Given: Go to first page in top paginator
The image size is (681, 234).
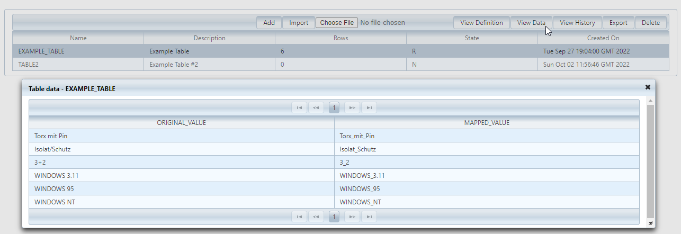Looking at the screenshot, I should [x=299, y=108].
